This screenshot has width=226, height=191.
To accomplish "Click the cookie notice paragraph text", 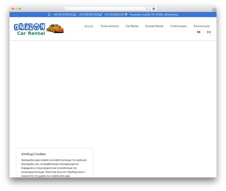I will (54, 168).
